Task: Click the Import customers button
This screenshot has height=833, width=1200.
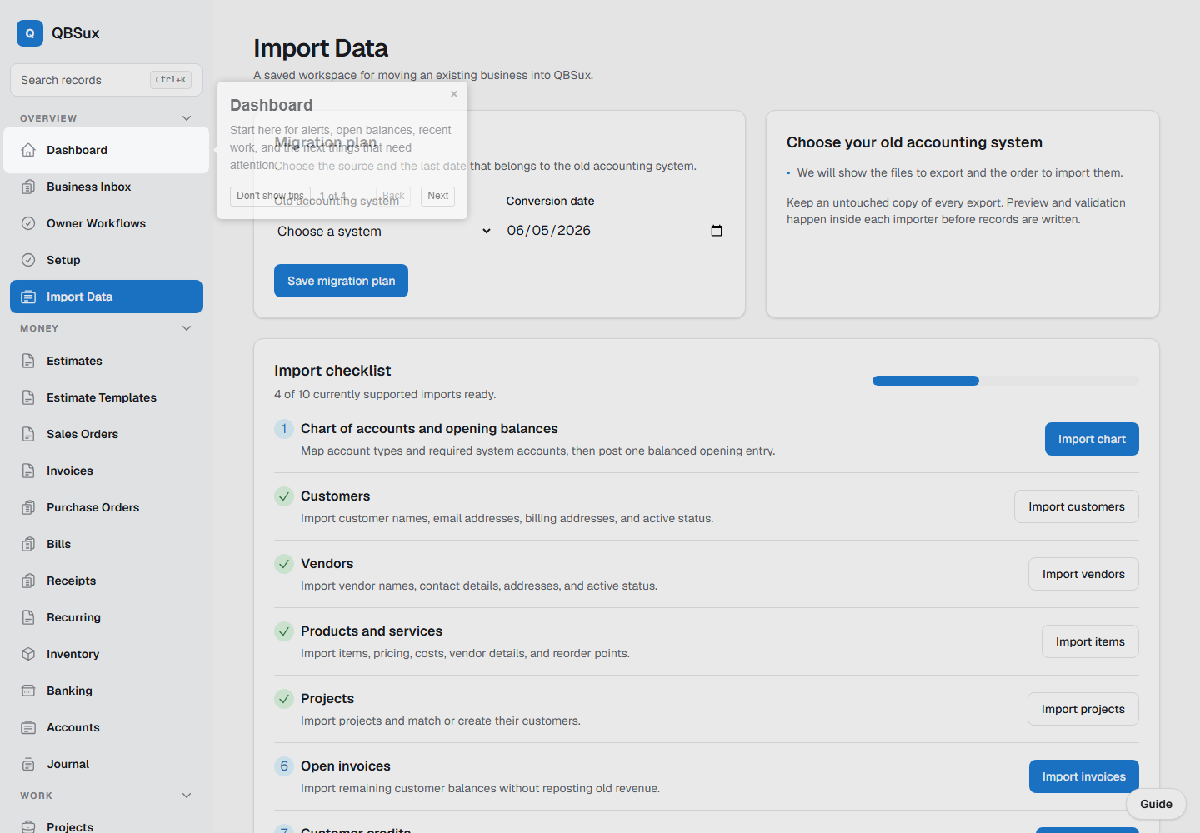Action: [x=1077, y=506]
